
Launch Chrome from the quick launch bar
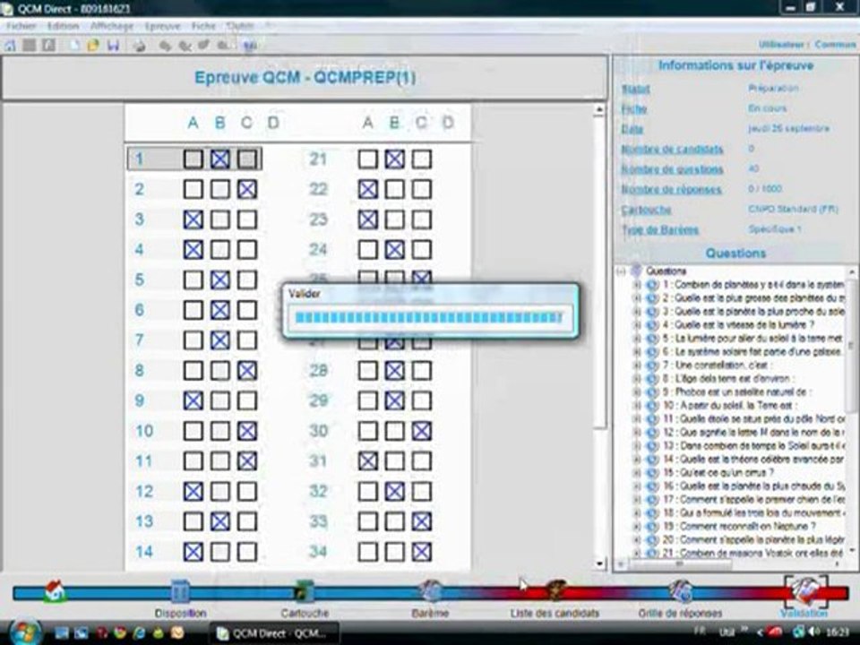pos(119,633)
